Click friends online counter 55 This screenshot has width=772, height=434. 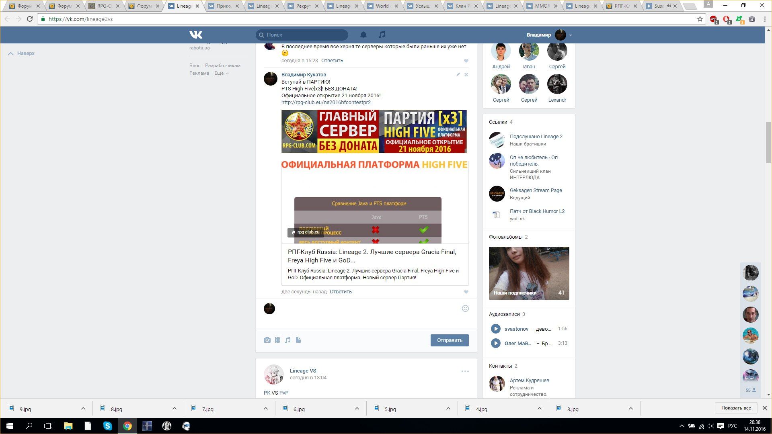[750, 390]
